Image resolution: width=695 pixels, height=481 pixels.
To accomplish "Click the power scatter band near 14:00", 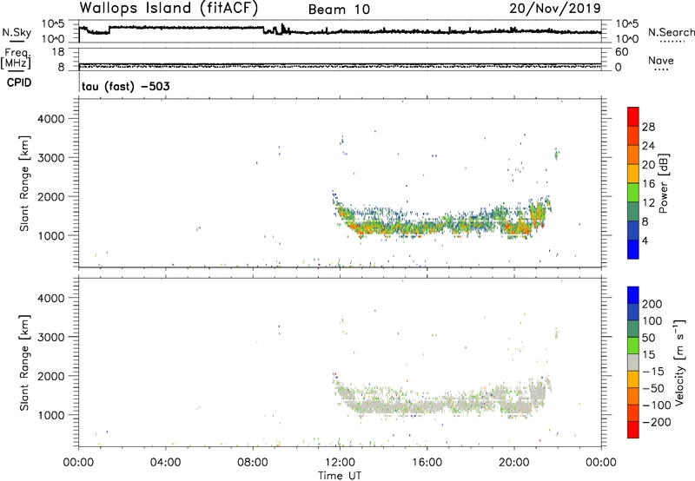I will click(x=383, y=228).
